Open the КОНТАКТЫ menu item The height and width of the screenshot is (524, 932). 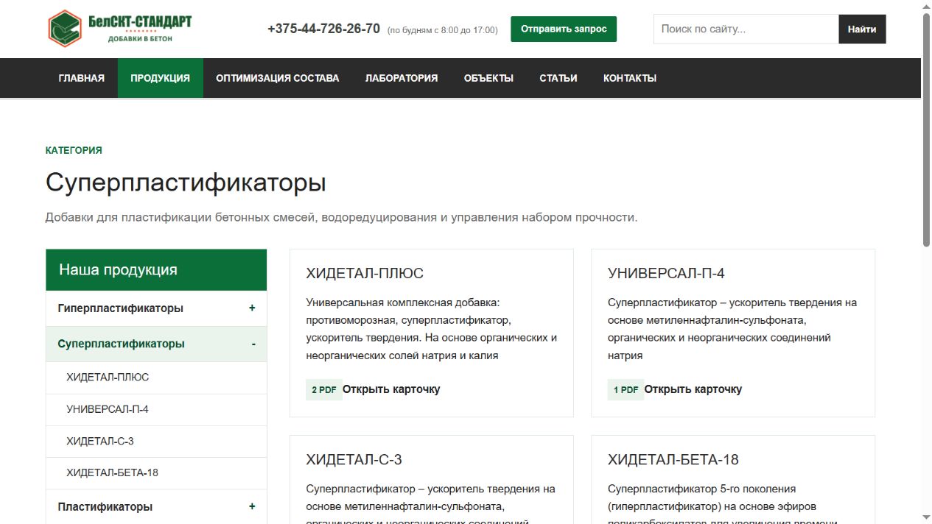click(x=630, y=78)
